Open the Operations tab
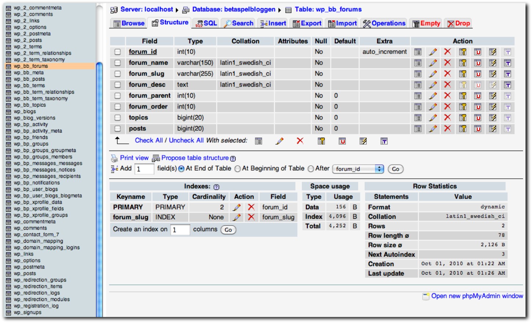532x323 pixels. coord(384,23)
